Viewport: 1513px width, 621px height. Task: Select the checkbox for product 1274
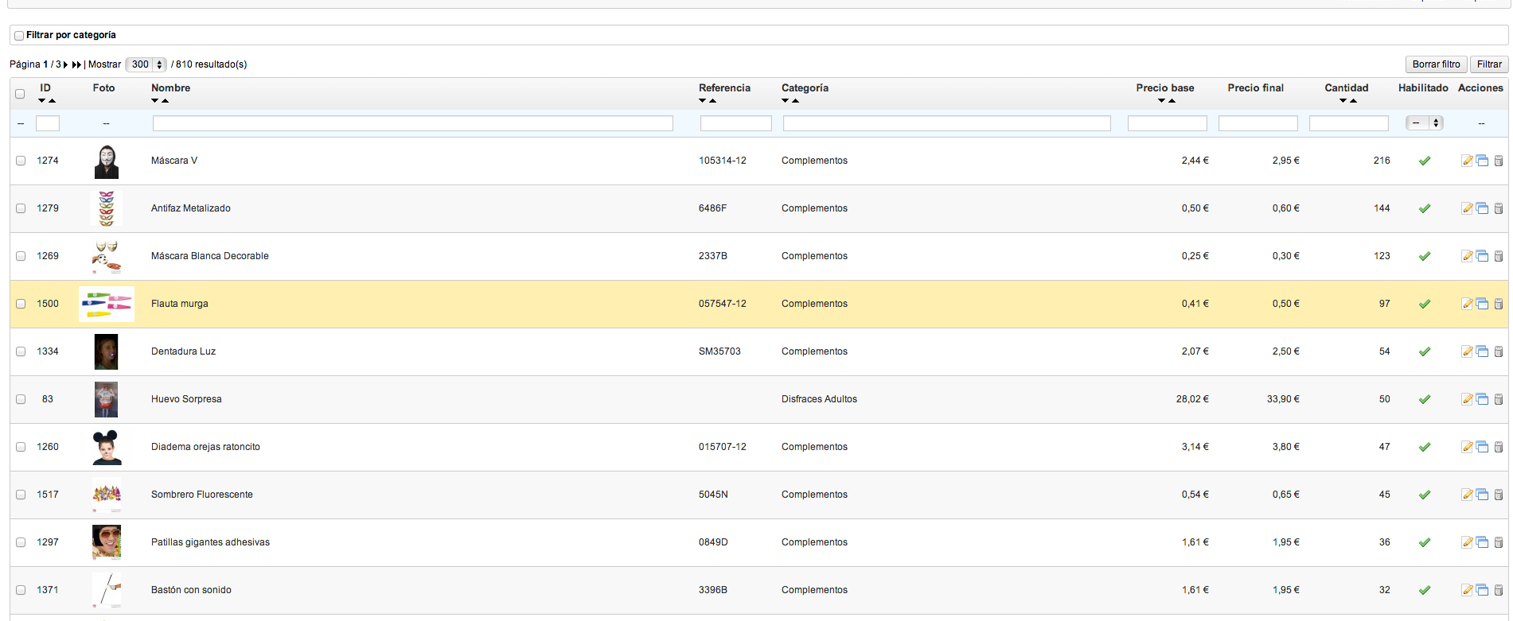pos(21,161)
